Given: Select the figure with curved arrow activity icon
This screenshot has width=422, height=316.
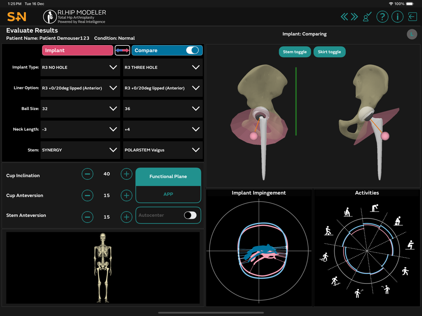Looking at the screenshot, I should pos(359,293).
